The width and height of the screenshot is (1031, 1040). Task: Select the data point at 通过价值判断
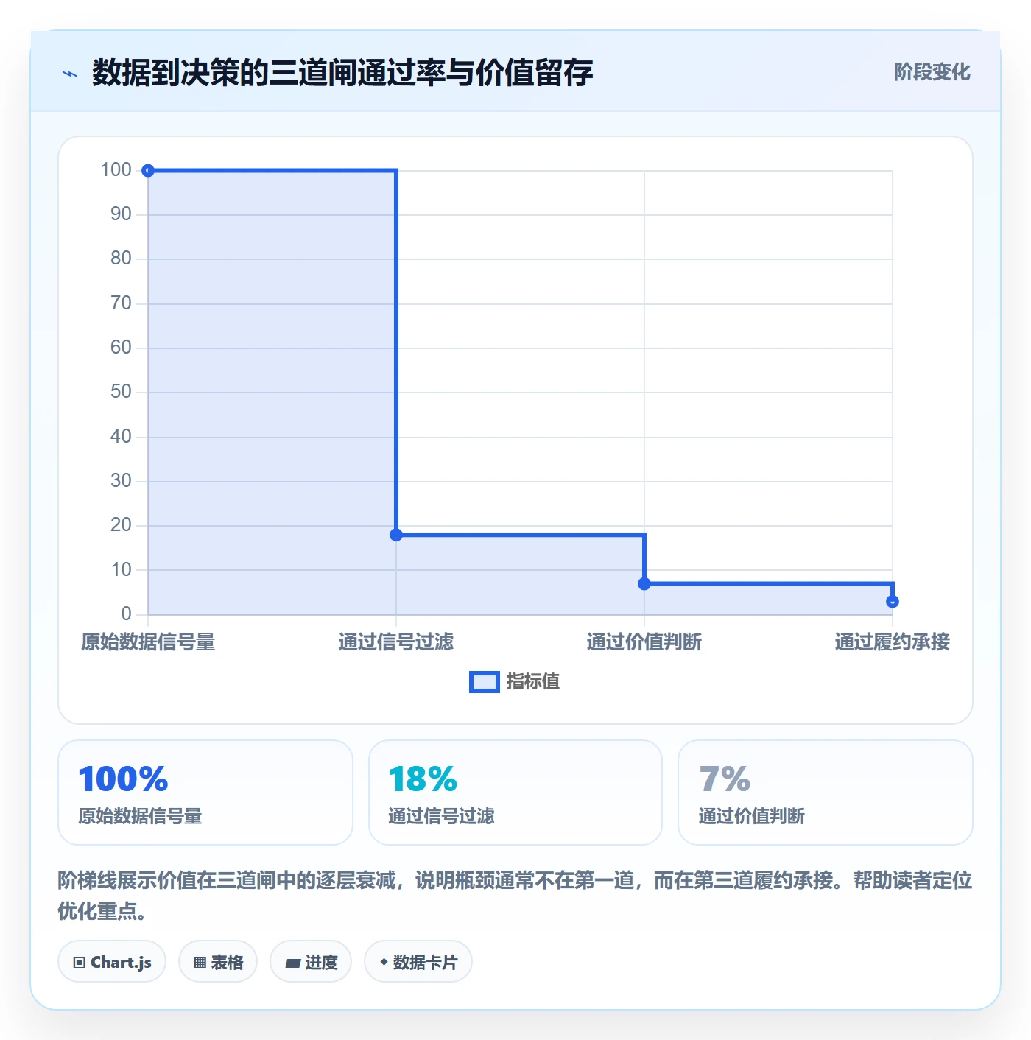(644, 584)
